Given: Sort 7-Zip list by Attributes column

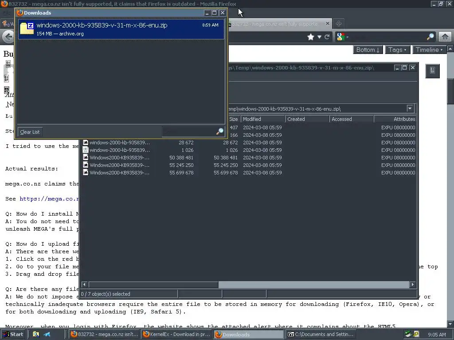Looking at the screenshot, I should 395,119.
